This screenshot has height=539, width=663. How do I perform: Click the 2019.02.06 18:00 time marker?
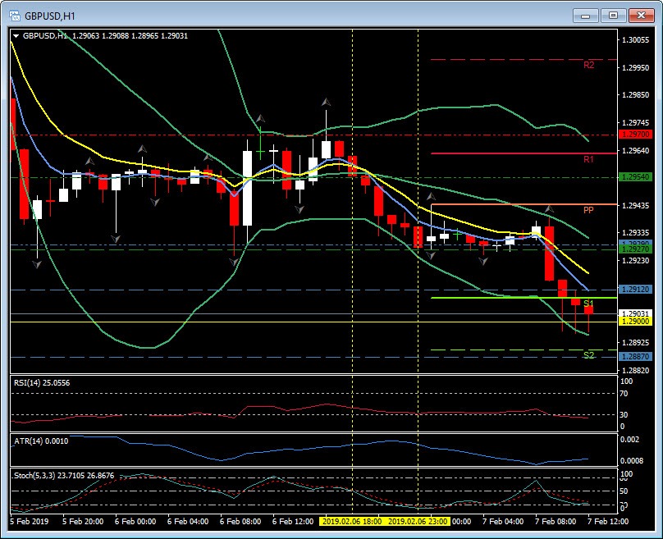(x=352, y=521)
